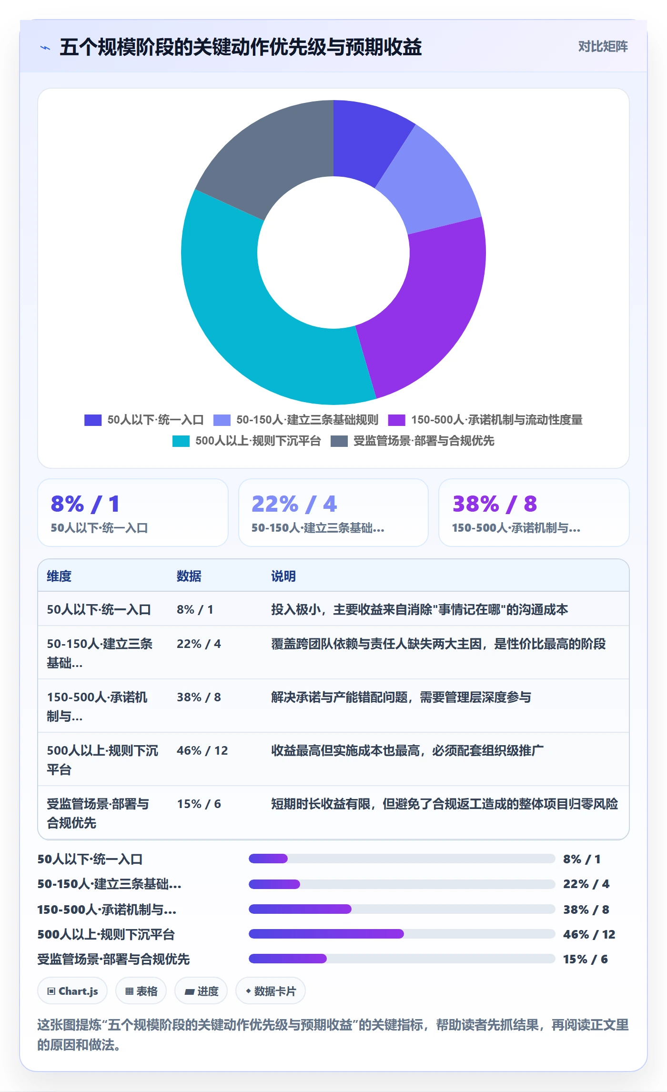Screen dimensions: 667x1092
Task: Toggle the 50人以下·统一入口 legend swatch
Action: 93,420
